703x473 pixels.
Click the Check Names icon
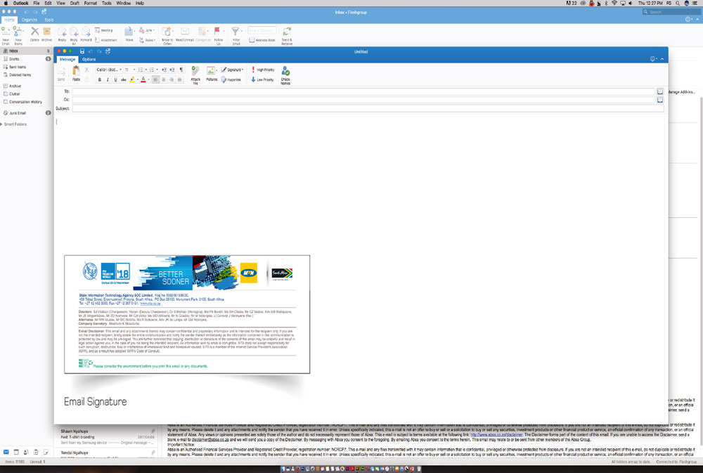285,72
